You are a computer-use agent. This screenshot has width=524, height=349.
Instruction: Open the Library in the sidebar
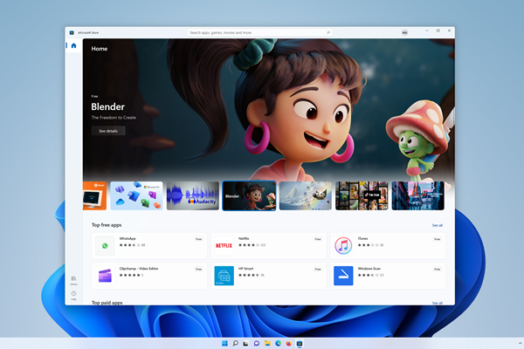coord(73,280)
